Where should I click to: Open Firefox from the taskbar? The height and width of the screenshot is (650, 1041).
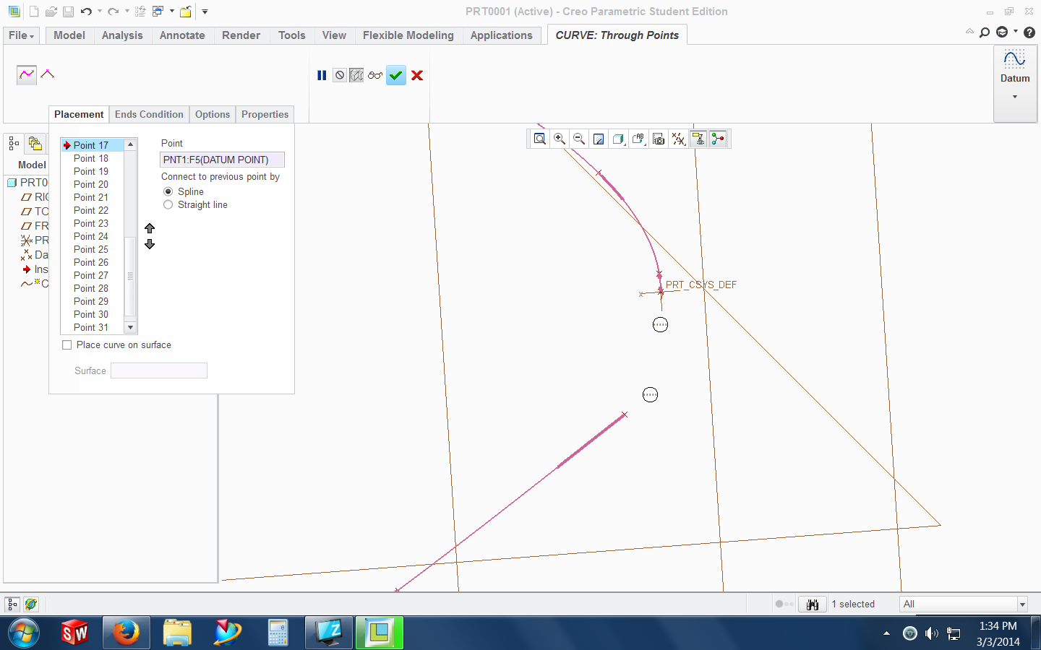click(126, 633)
